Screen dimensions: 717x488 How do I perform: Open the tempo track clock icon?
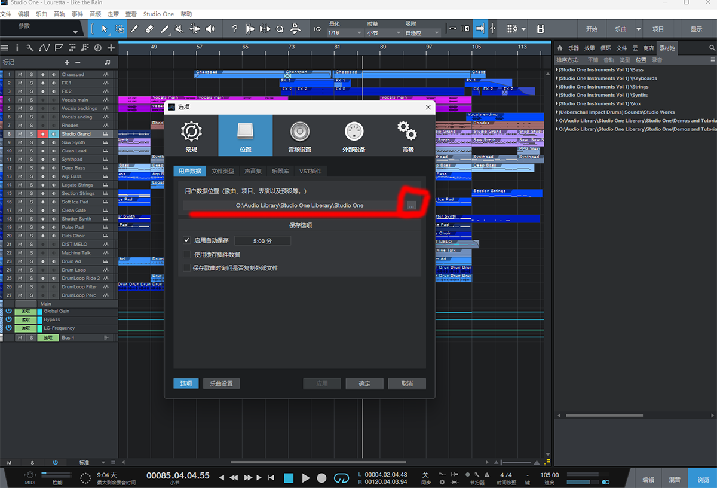(x=97, y=48)
